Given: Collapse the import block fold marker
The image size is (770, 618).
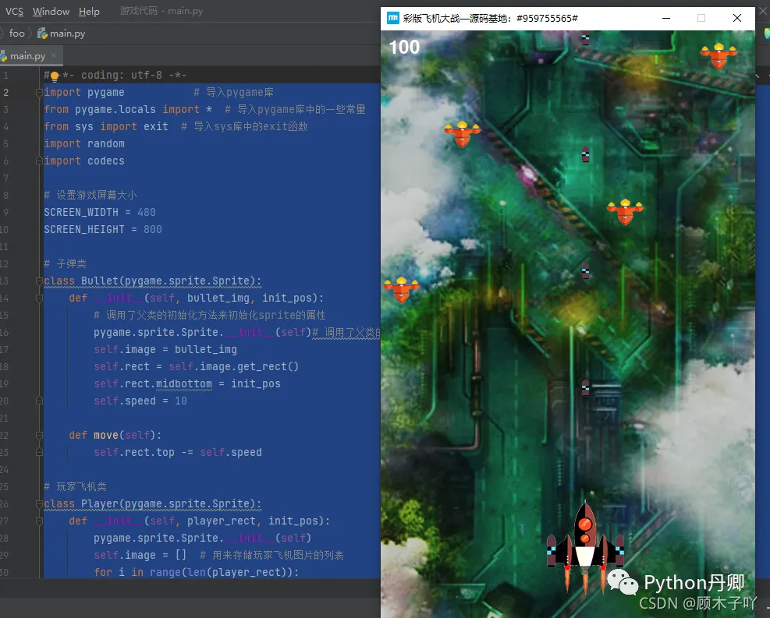Looking at the screenshot, I should click(39, 92).
